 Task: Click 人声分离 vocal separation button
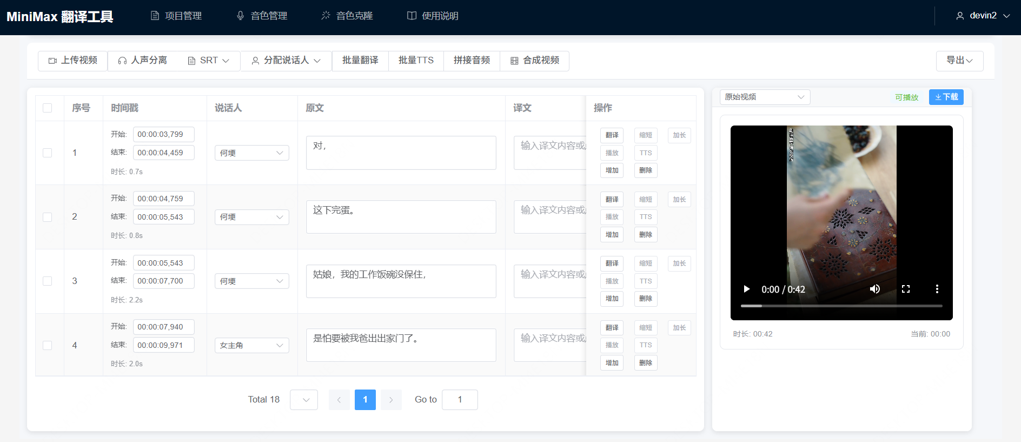pyautogui.click(x=142, y=60)
